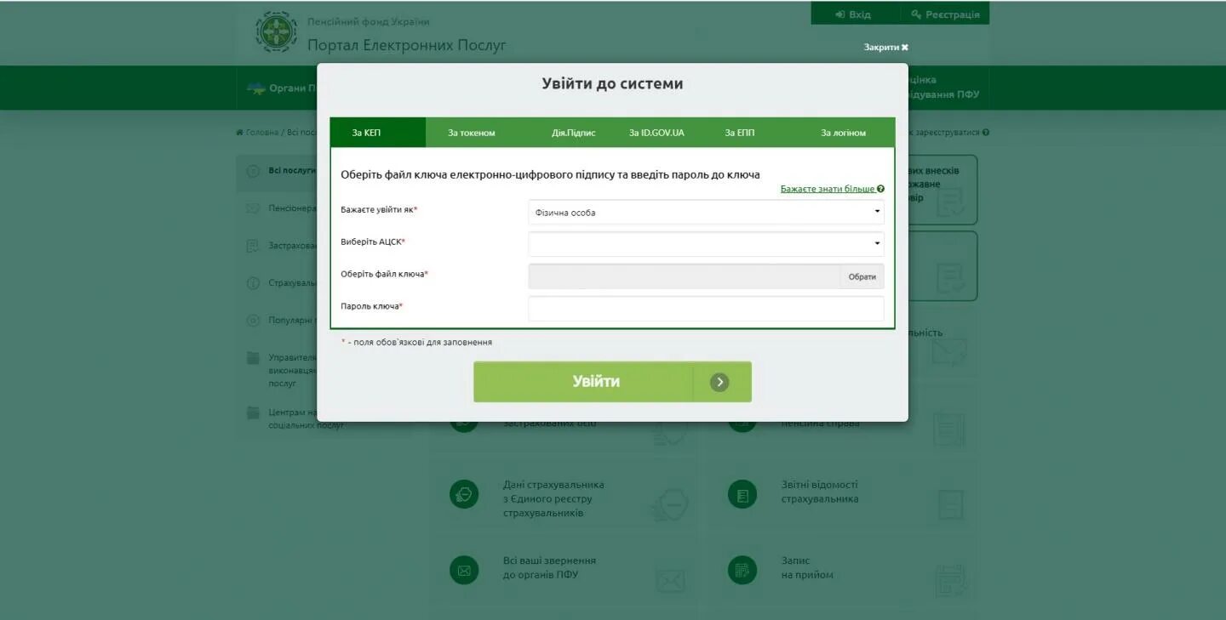Open the Бажаєте знати більше link

[827, 189]
